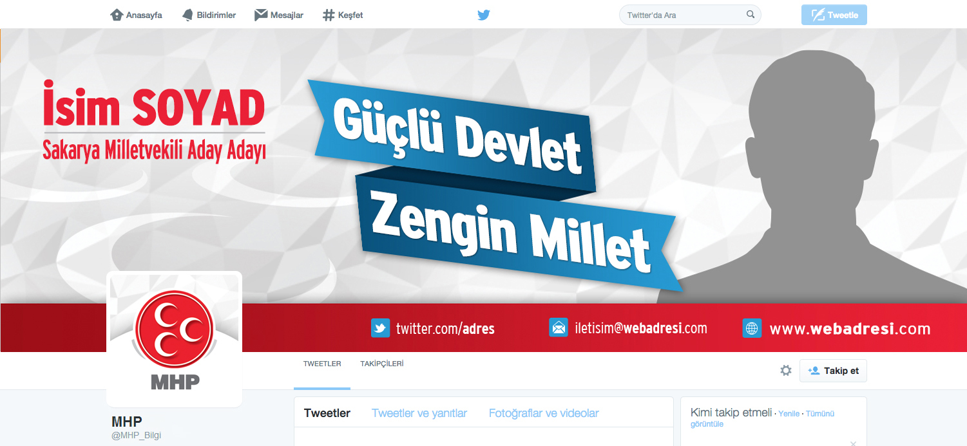Switch to Tweetler ve yanıtlar tab
967x446 pixels.
click(419, 413)
